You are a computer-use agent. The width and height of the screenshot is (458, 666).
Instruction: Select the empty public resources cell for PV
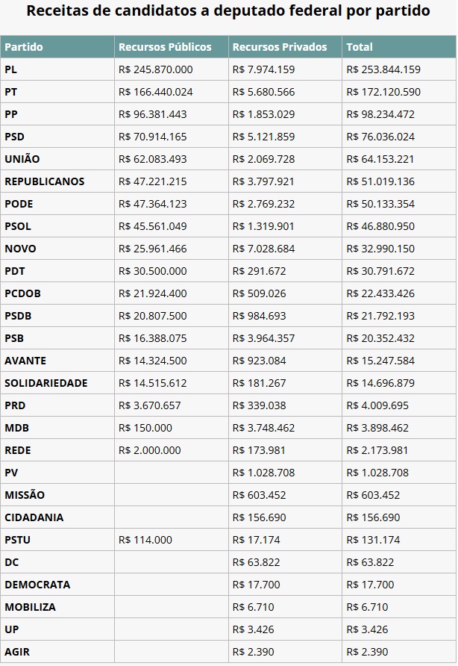(172, 473)
